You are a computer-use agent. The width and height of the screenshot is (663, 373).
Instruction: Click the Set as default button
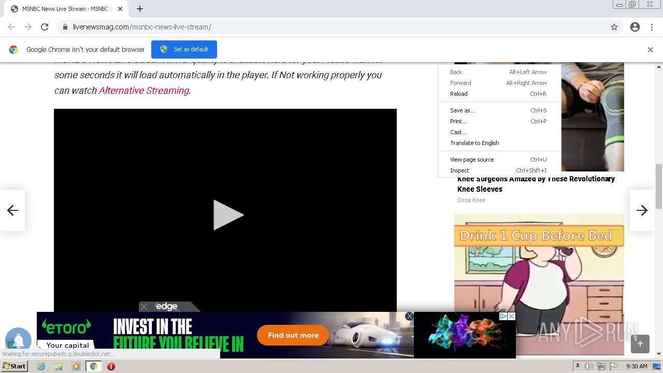[184, 49]
